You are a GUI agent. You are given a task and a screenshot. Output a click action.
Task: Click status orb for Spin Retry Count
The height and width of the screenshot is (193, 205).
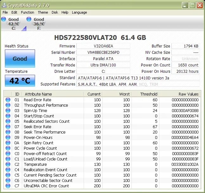(8, 143)
